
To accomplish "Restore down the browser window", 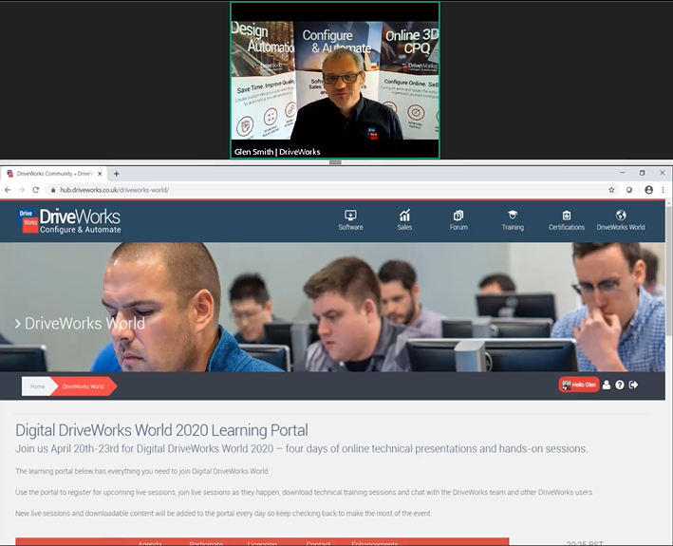I will (x=642, y=173).
